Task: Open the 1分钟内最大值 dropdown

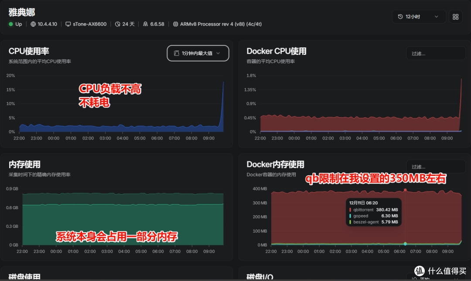Action: pos(198,53)
